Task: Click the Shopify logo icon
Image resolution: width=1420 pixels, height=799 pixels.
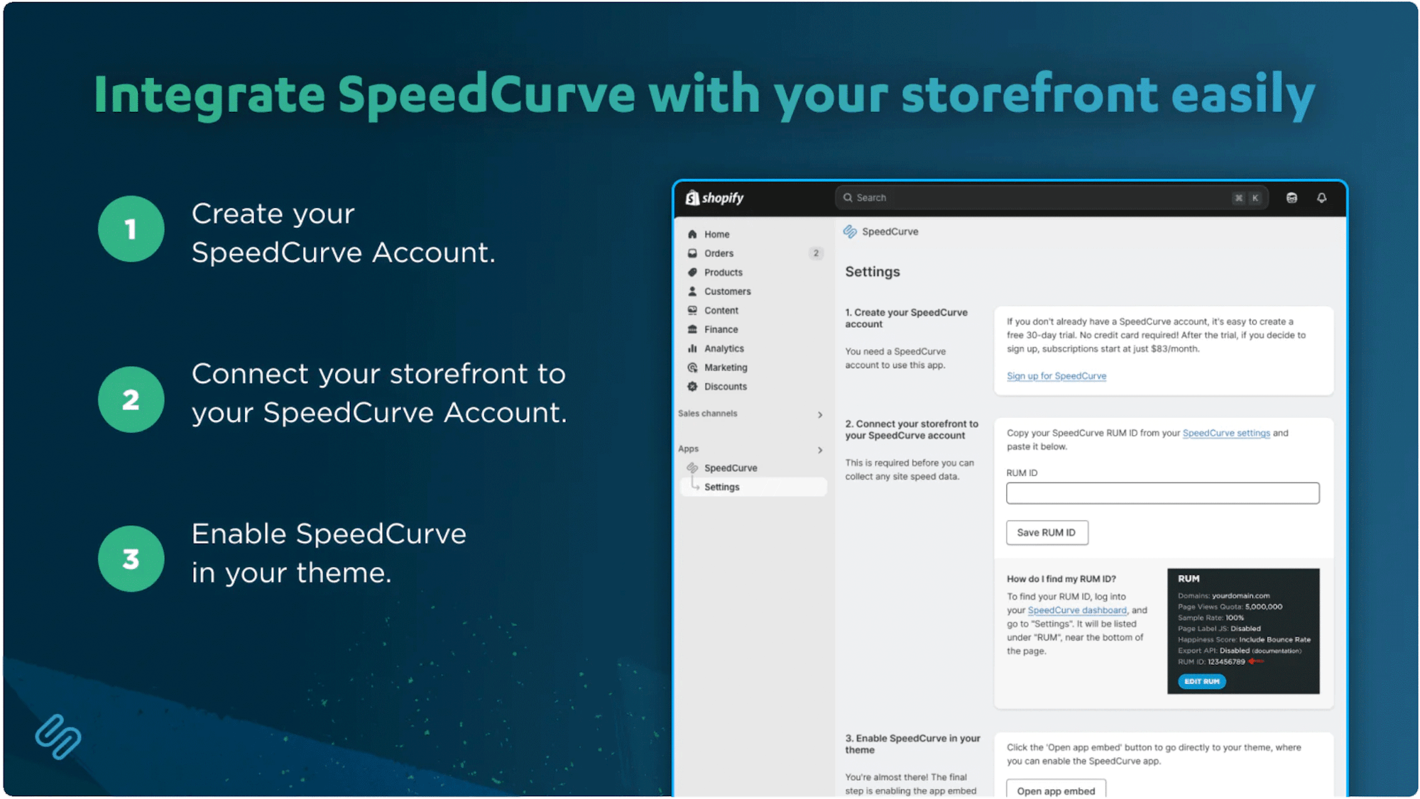Action: [692, 198]
